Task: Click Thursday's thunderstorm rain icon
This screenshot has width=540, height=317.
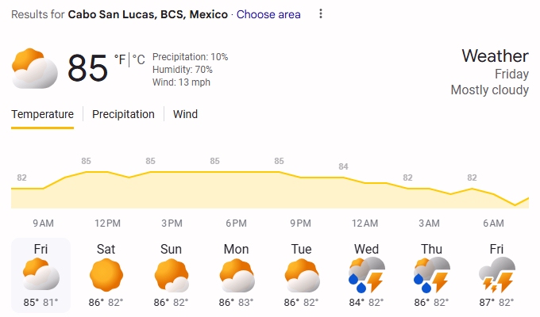Action: tap(431, 275)
